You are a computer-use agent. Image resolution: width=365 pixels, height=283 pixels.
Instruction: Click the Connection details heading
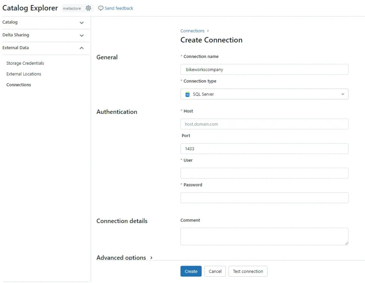click(x=122, y=221)
